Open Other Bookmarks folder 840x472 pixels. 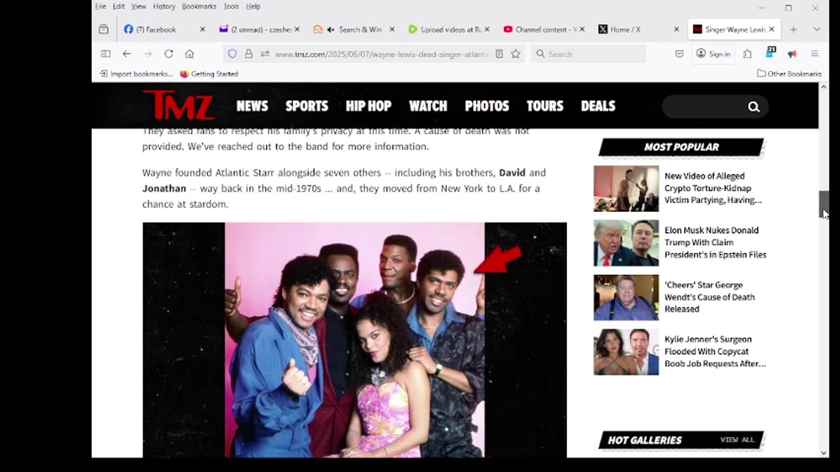[789, 74]
